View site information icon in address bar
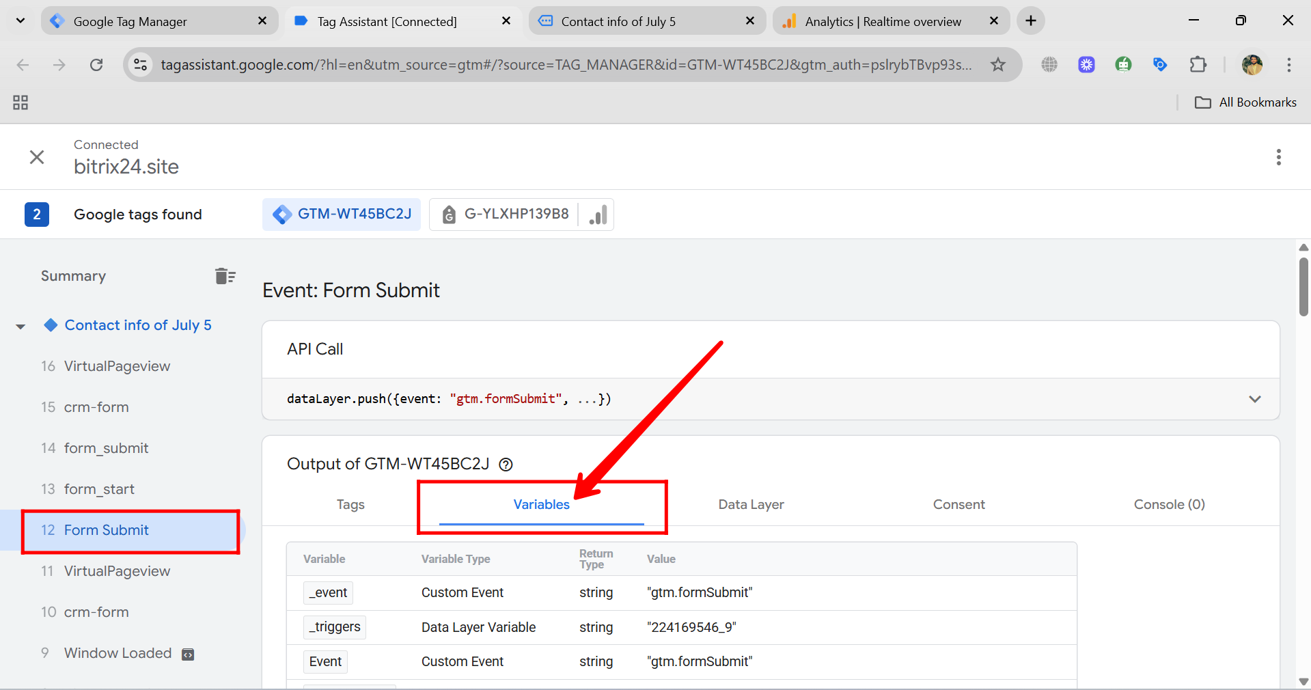Viewport: 1311px width, 690px height. (141, 65)
